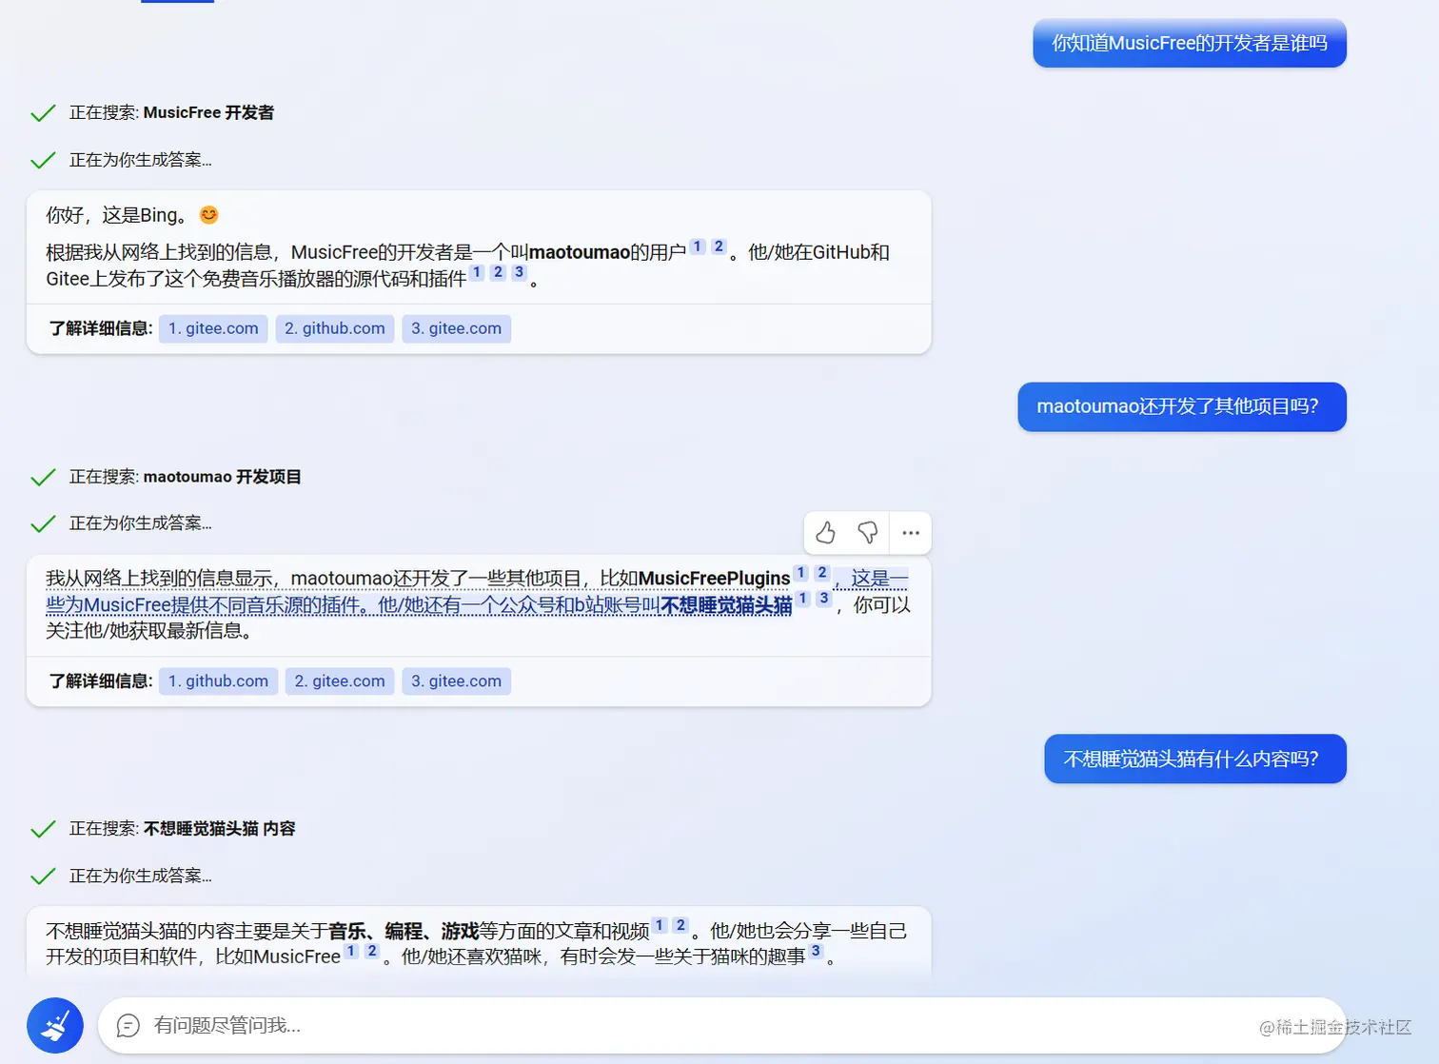
Task: Click the thumbs down icon on second answer
Action: pos(868,533)
